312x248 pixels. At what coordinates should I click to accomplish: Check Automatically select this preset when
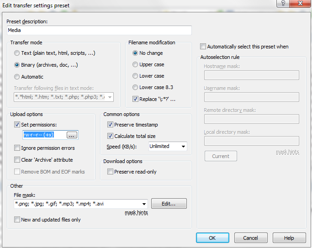[203, 47]
